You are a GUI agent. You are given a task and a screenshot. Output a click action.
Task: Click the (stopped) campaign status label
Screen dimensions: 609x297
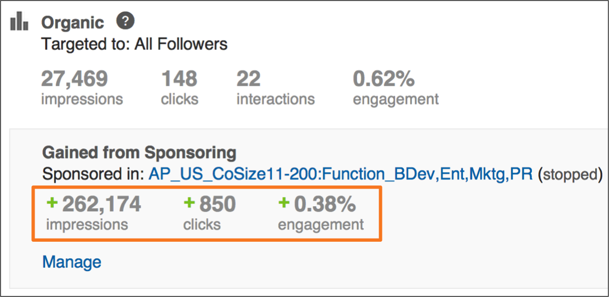tap(570, 174)
